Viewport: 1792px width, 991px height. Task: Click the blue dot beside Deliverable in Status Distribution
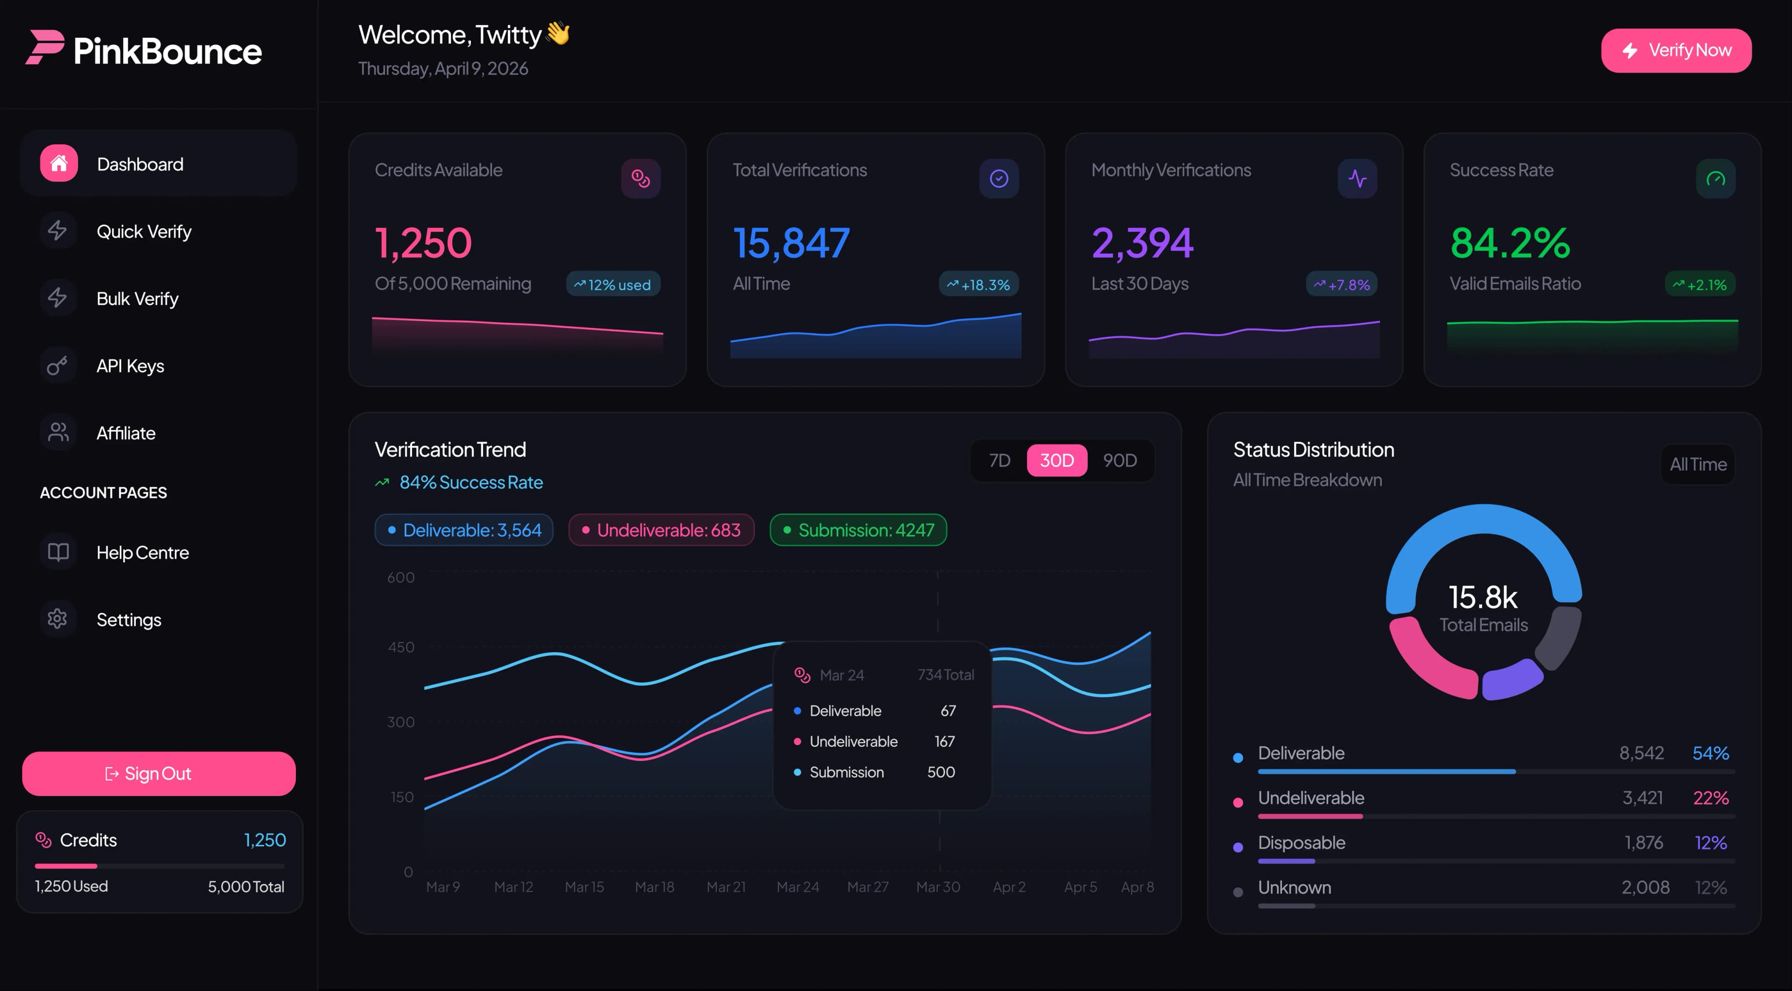(x=1238, y=758)
